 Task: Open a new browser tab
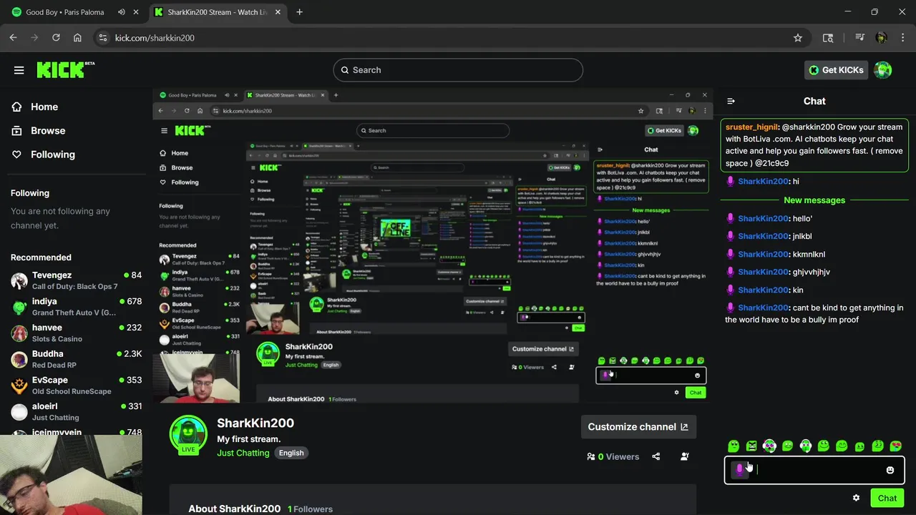click(299, 12)
